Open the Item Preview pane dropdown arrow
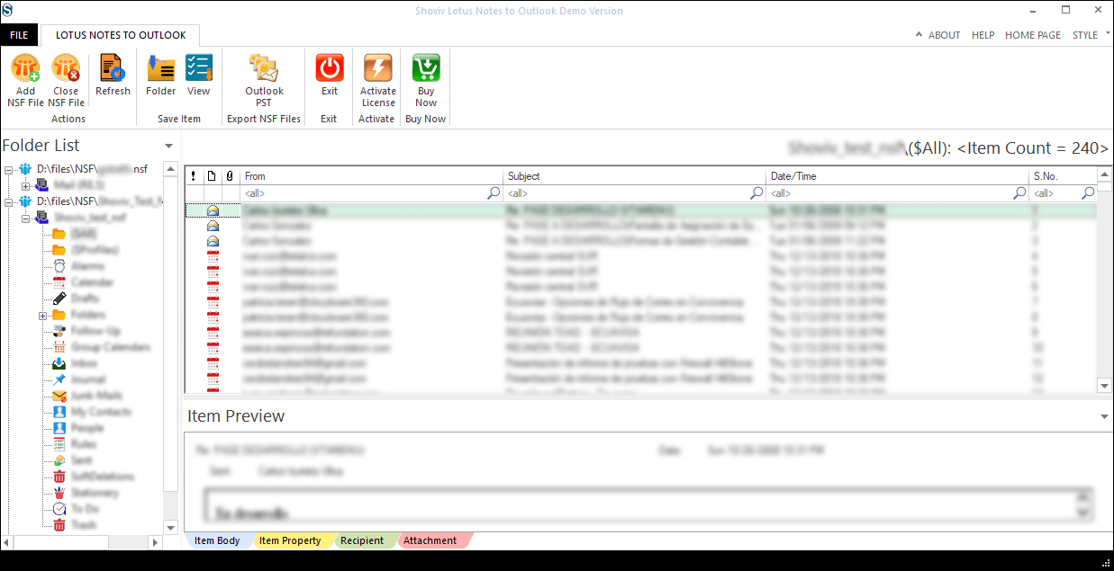The height and width of the screenshot is (571, 1114). (1104, 416)
